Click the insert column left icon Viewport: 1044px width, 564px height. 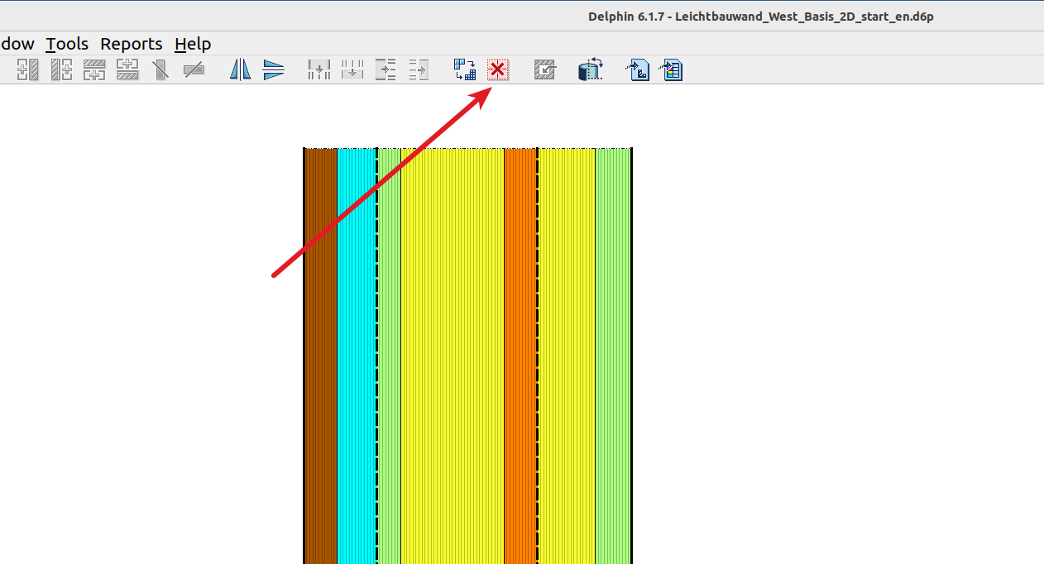pyautogui.click(x=28, y=70)
